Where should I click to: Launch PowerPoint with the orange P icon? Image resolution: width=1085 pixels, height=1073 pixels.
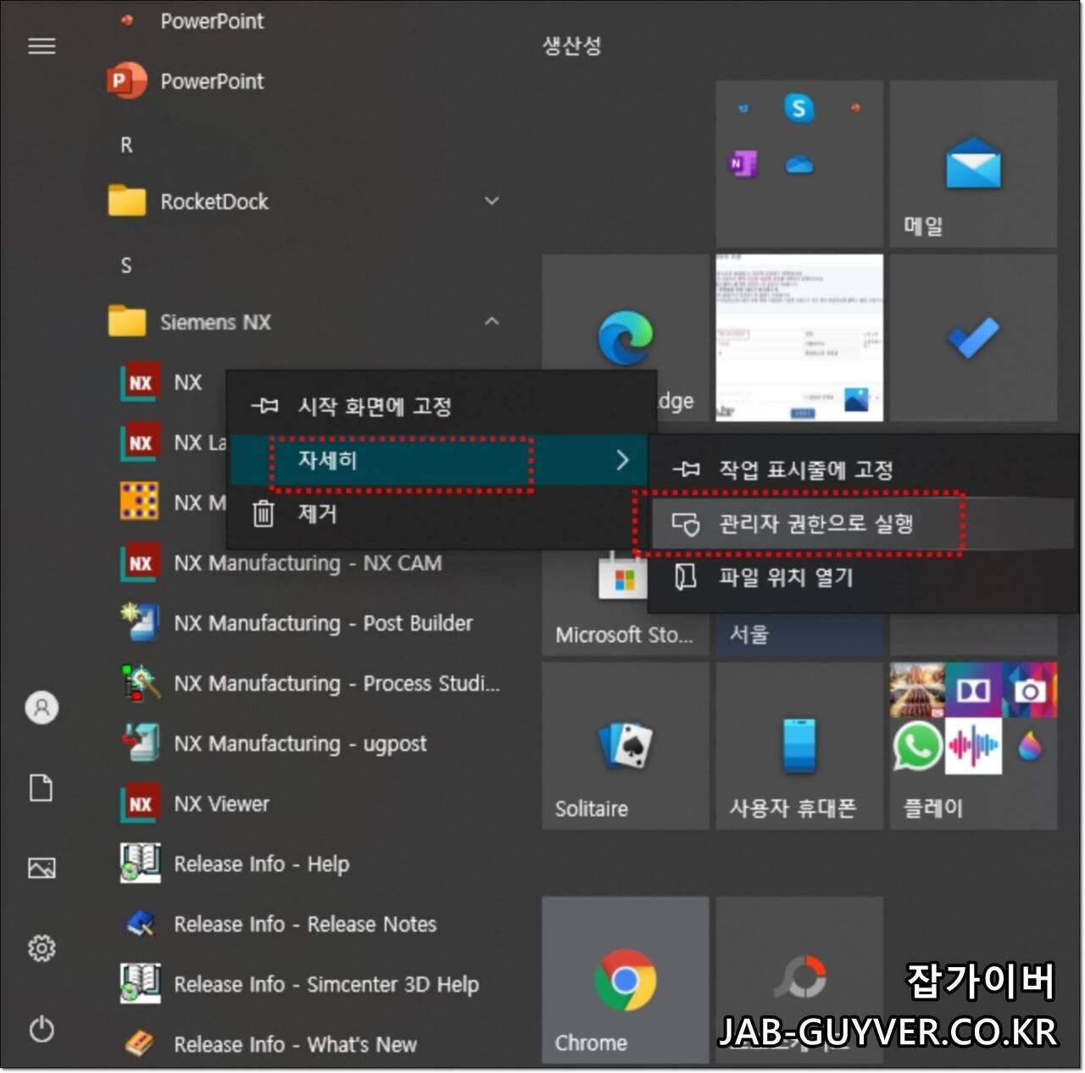126,81
